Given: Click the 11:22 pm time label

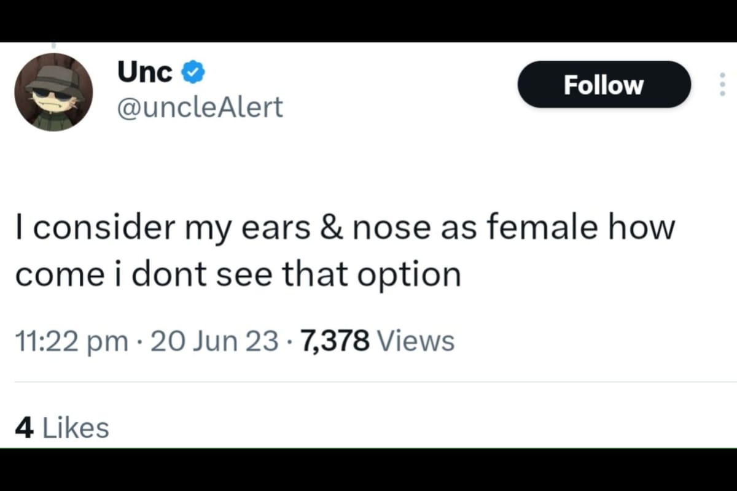Looking at the screenshot, I should tap(69, 340).
